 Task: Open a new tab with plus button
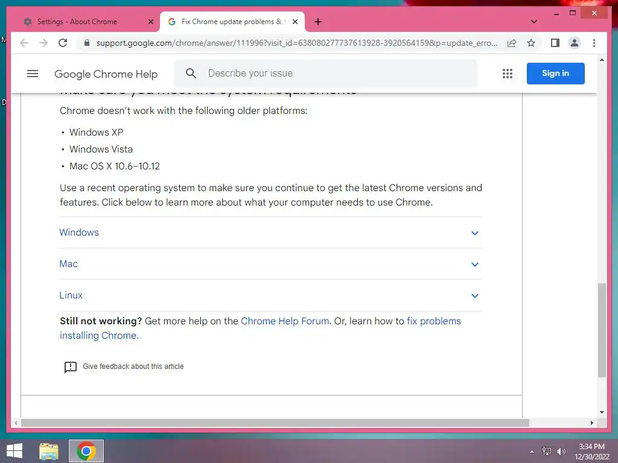click(x=317, y=22)
